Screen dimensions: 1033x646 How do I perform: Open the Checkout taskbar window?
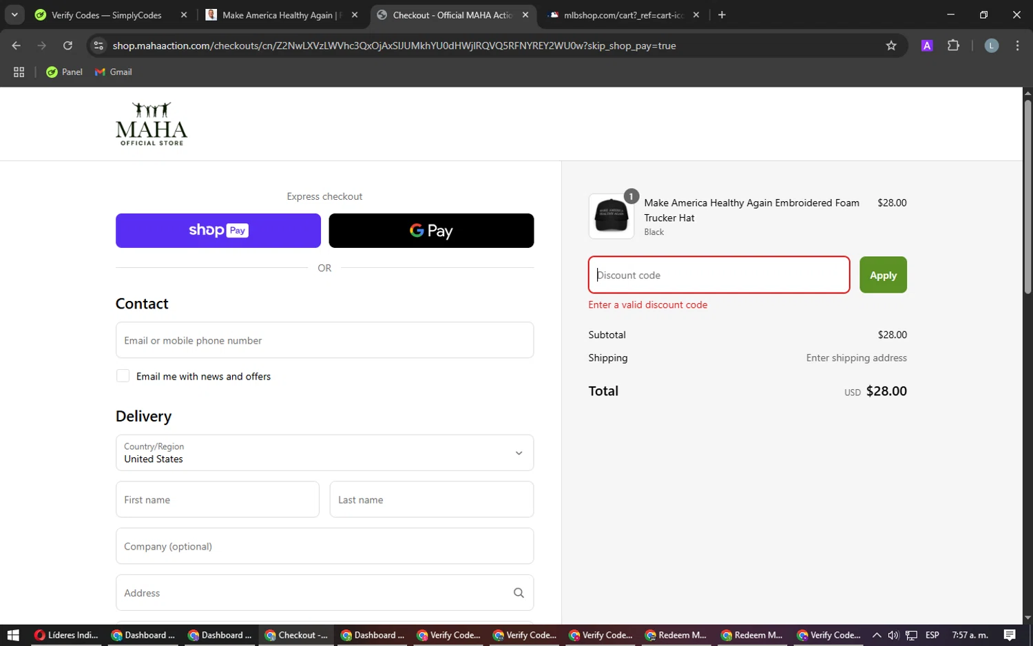pyautogui.click(x=297, y=635)
